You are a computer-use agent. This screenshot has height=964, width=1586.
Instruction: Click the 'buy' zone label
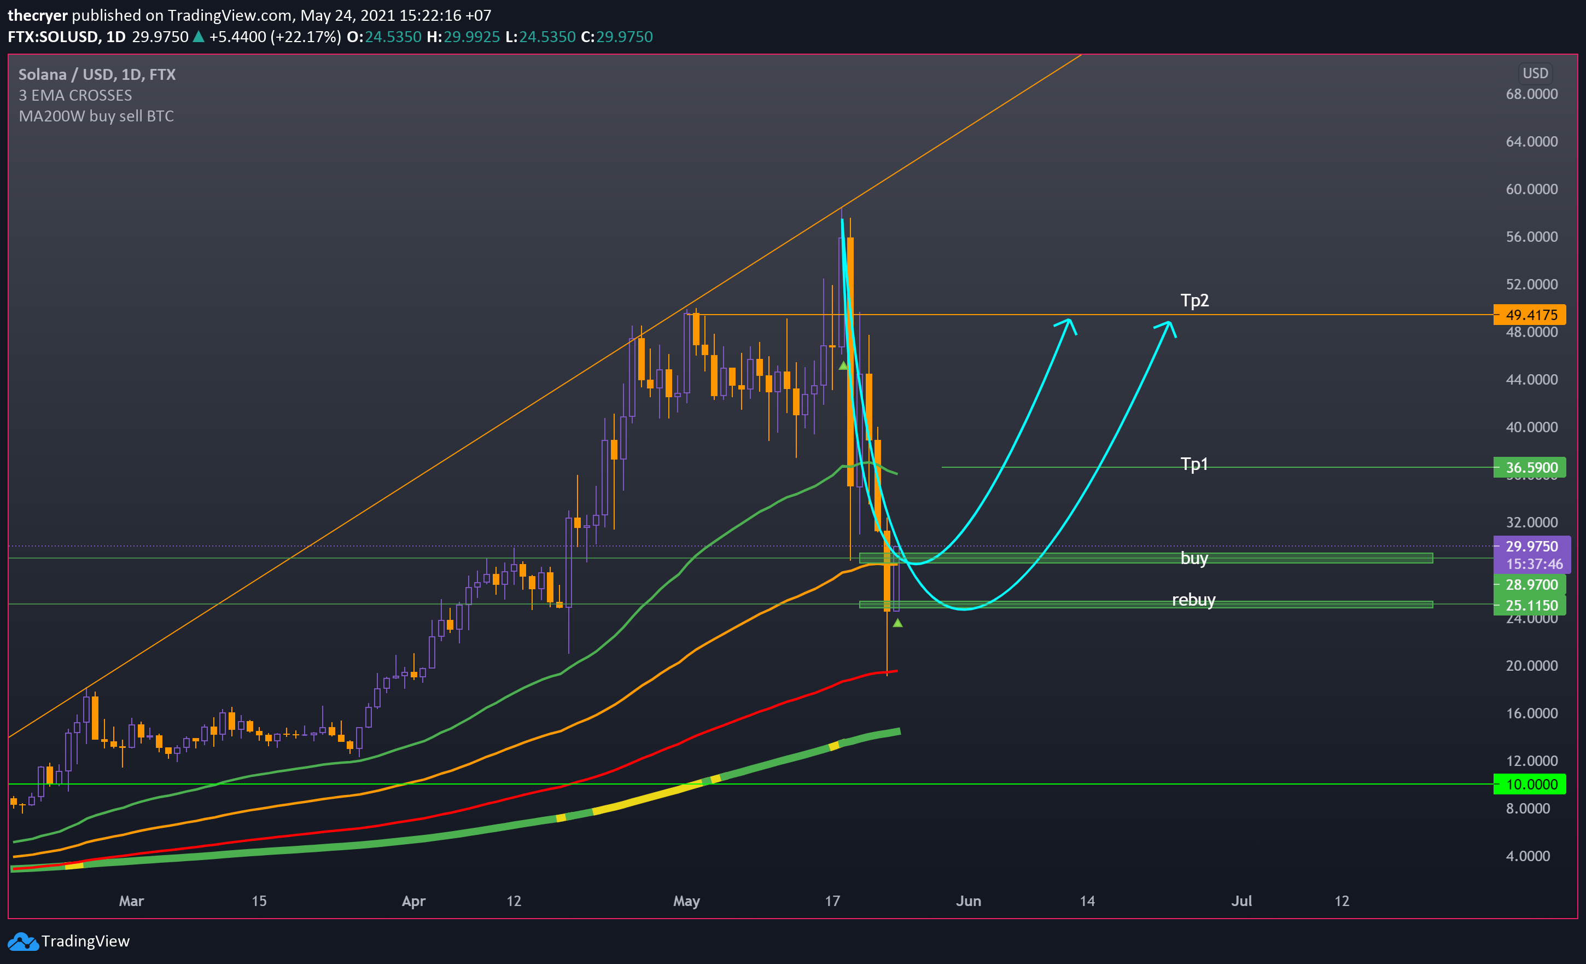[x=1194, y=558]
